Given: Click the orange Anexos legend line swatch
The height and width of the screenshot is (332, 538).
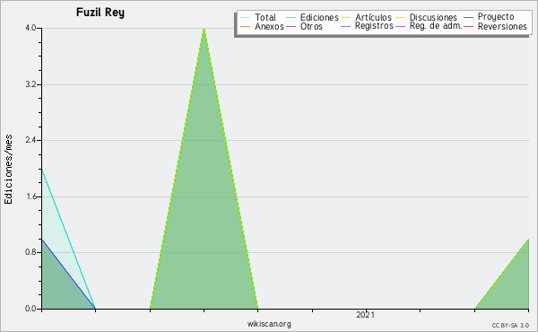Looking at the screenshot, I should (246, 26).
